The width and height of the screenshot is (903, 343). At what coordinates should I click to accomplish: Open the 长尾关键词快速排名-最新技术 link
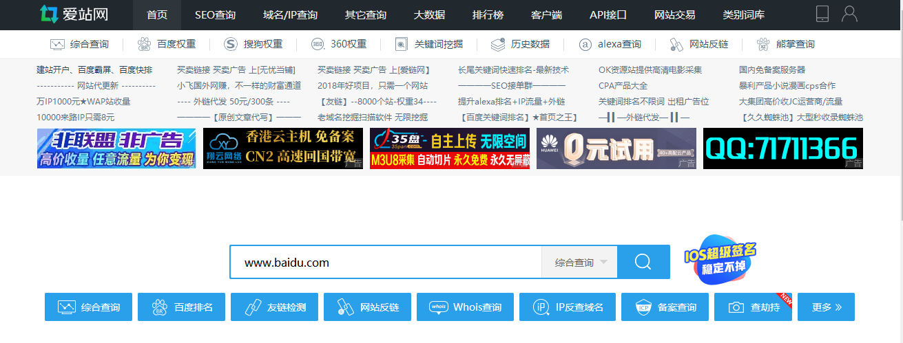[514, 70]
